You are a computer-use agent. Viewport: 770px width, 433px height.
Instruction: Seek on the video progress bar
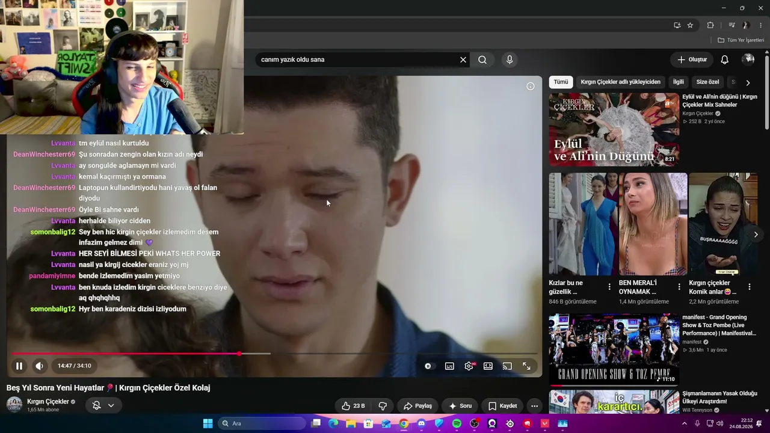click(274, 354)
